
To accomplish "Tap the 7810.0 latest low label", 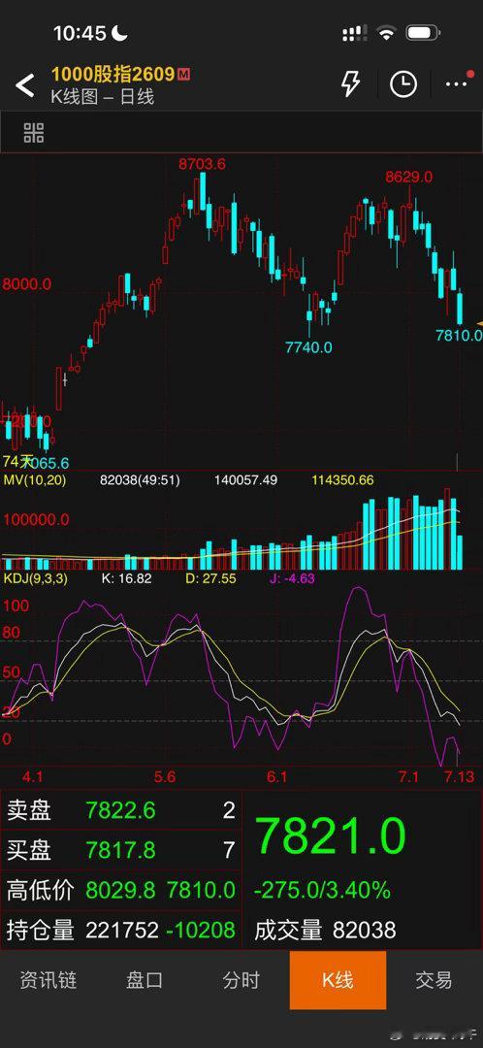I will (x=459, y=335).
